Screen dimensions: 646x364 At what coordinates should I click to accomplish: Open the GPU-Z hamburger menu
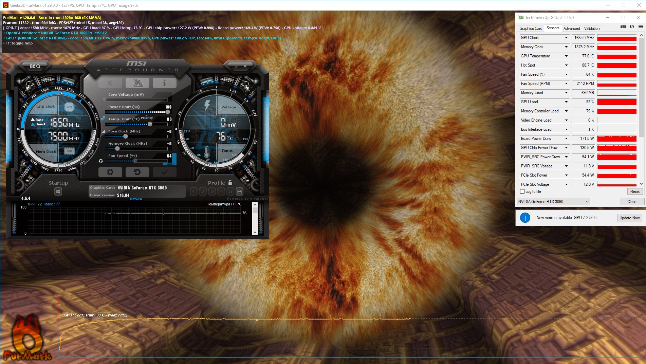pos(641,26)
